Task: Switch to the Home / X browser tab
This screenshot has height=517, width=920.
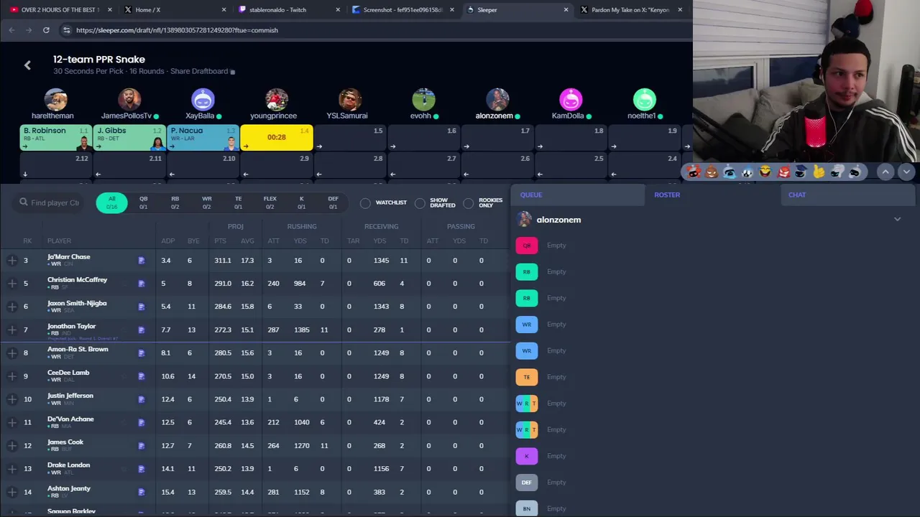Action: (174, 10)
